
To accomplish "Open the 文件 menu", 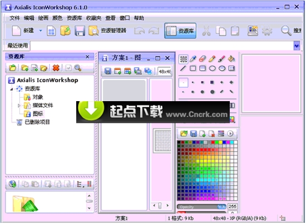I will [x=14, y=18].
